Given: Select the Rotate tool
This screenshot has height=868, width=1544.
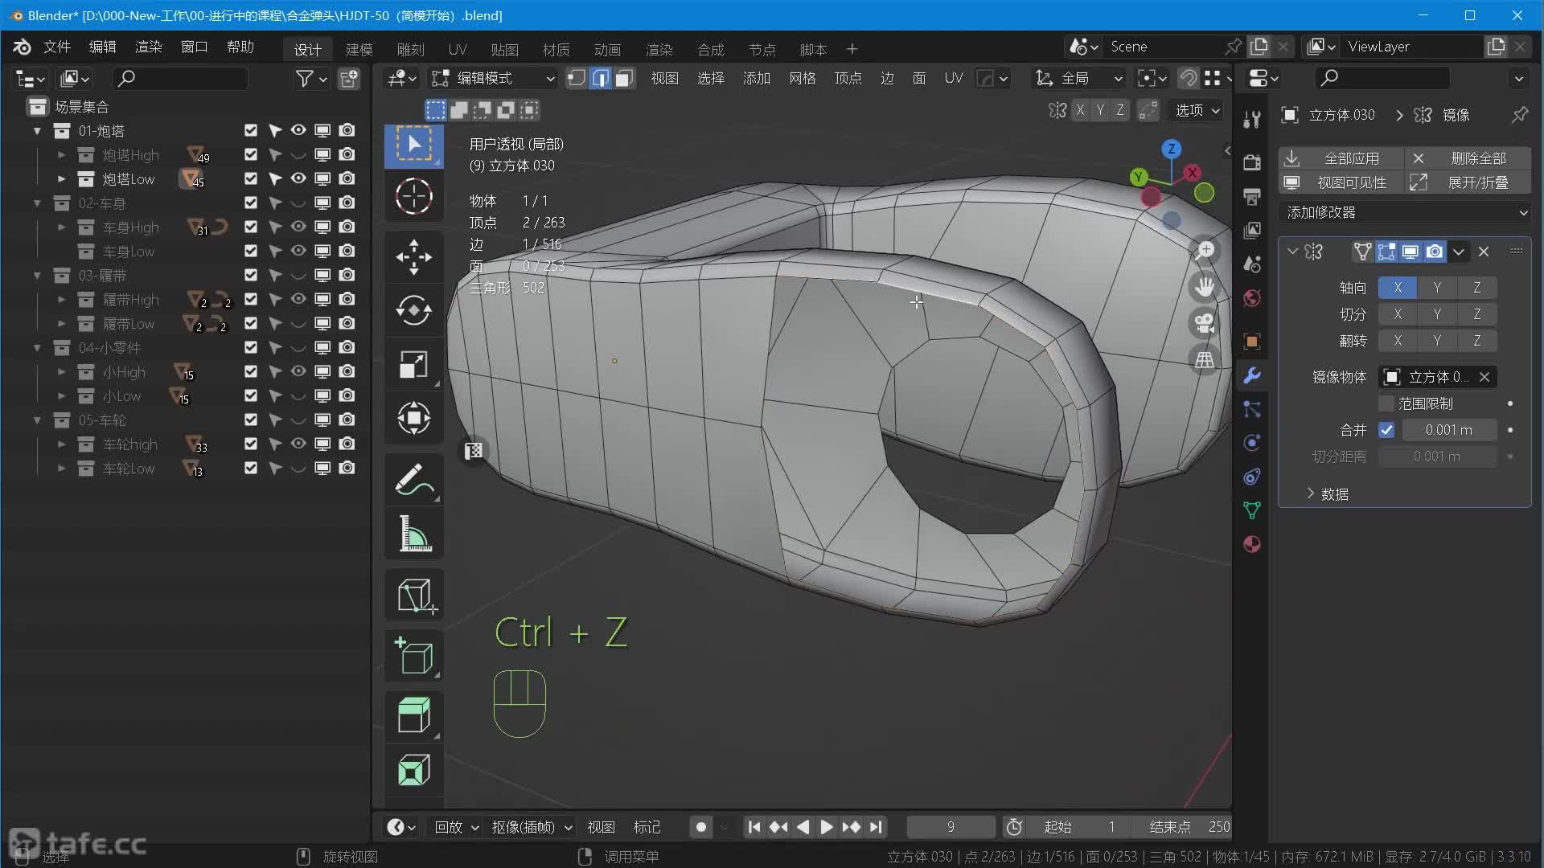Looking at the screenshot, I should 413,310.
